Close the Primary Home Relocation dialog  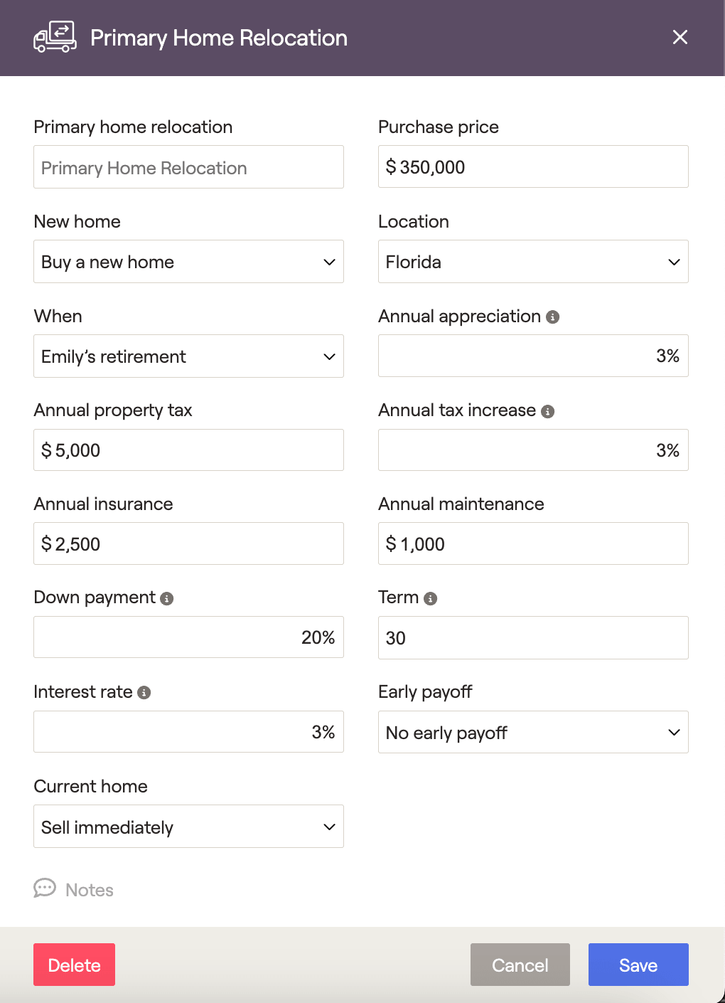680,37
